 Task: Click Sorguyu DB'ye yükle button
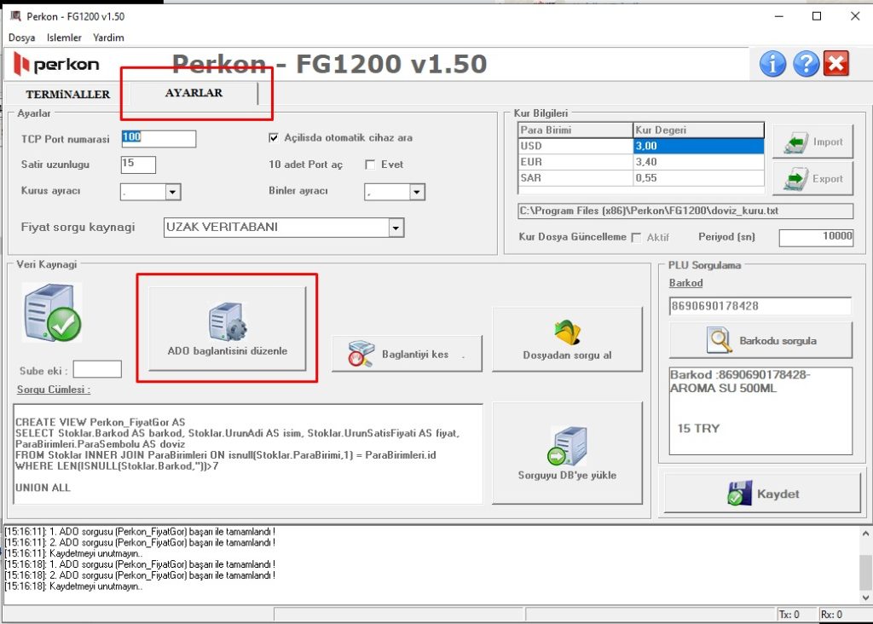pos(567,454)
